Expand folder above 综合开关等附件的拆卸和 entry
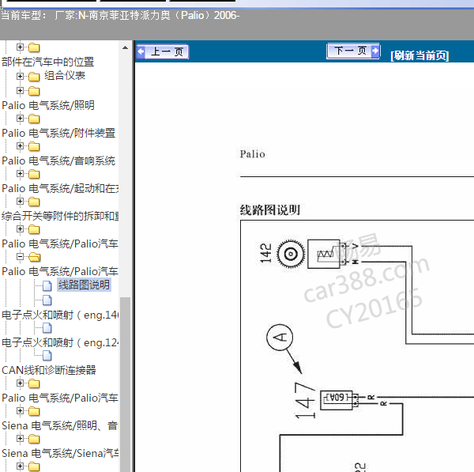This screenshot has height=472, width=474. [x=20, y=202]
